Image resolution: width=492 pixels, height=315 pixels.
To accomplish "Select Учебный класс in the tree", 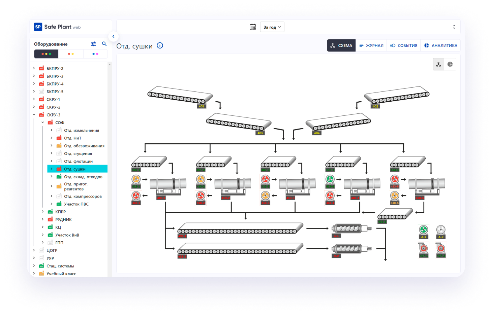I will pyautogui.click(x=61, y=274).
